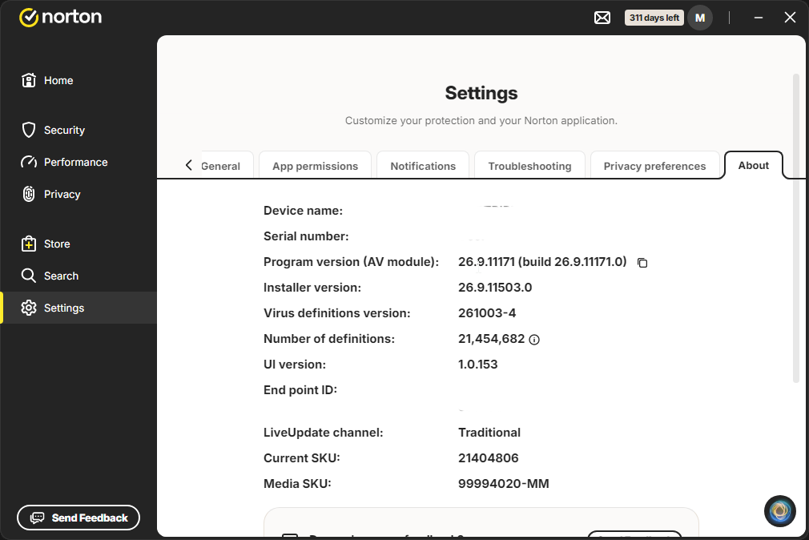Open the floating assistant orb icon
Image resolution: width=809 pixels, height=540 pixels.
point(780,511)
